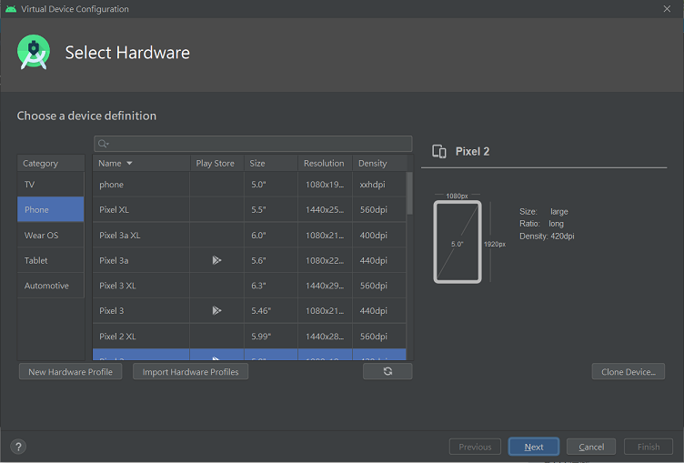Click the Pixel 2 device preview outline
684x463 pixels.
click(458, 242)
